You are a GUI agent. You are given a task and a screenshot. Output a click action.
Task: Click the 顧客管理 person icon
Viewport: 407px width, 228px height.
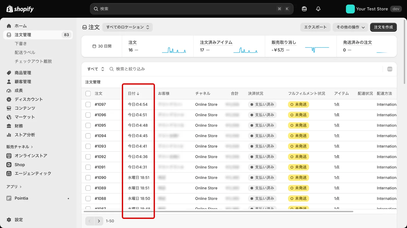point(9,82)
